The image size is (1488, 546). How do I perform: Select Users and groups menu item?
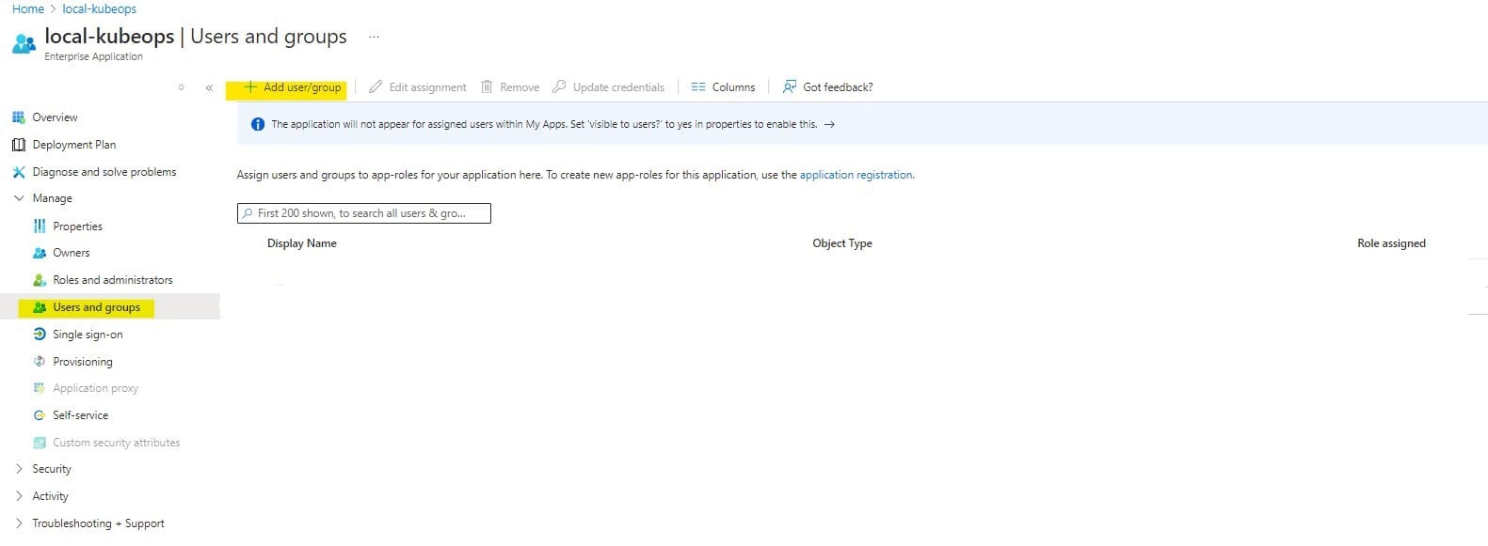pos(96,307)
